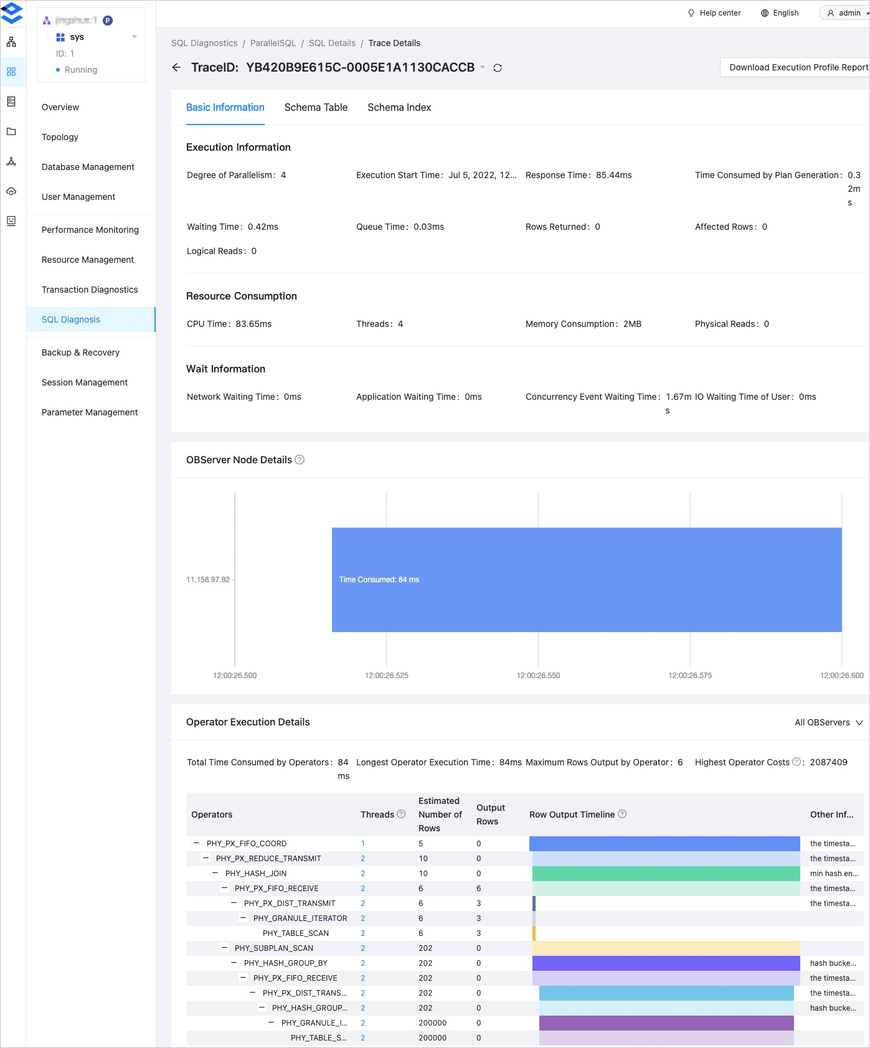
Task: Click the globe language icon
Action: click(765, 13)
